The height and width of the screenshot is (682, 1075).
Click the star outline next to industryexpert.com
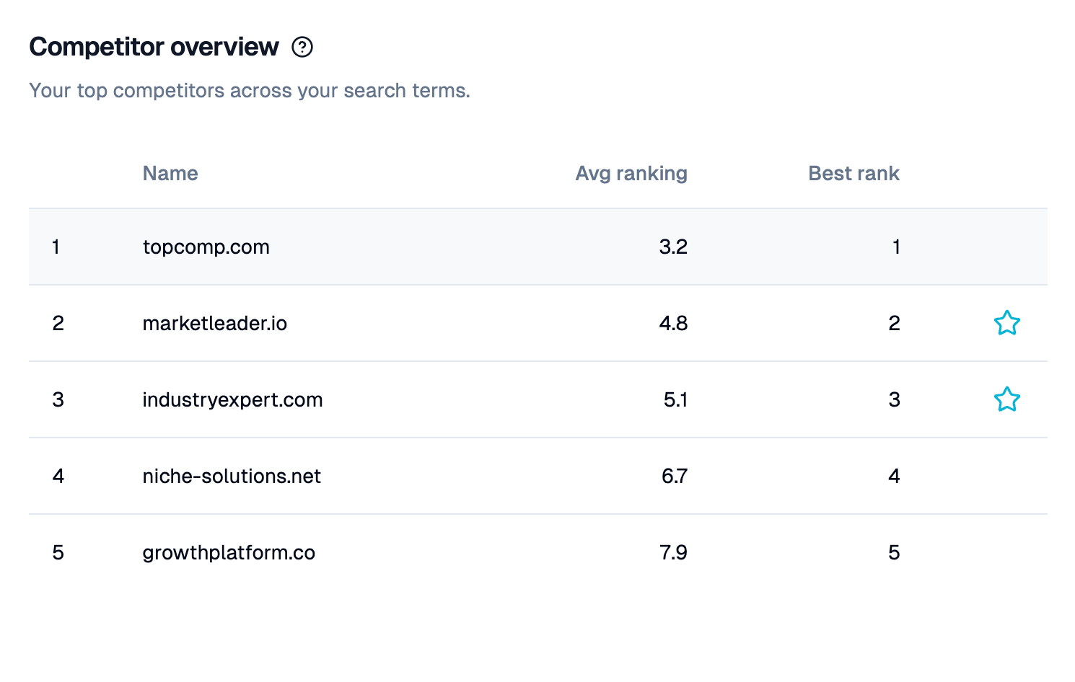click(x=1006, y=399)
